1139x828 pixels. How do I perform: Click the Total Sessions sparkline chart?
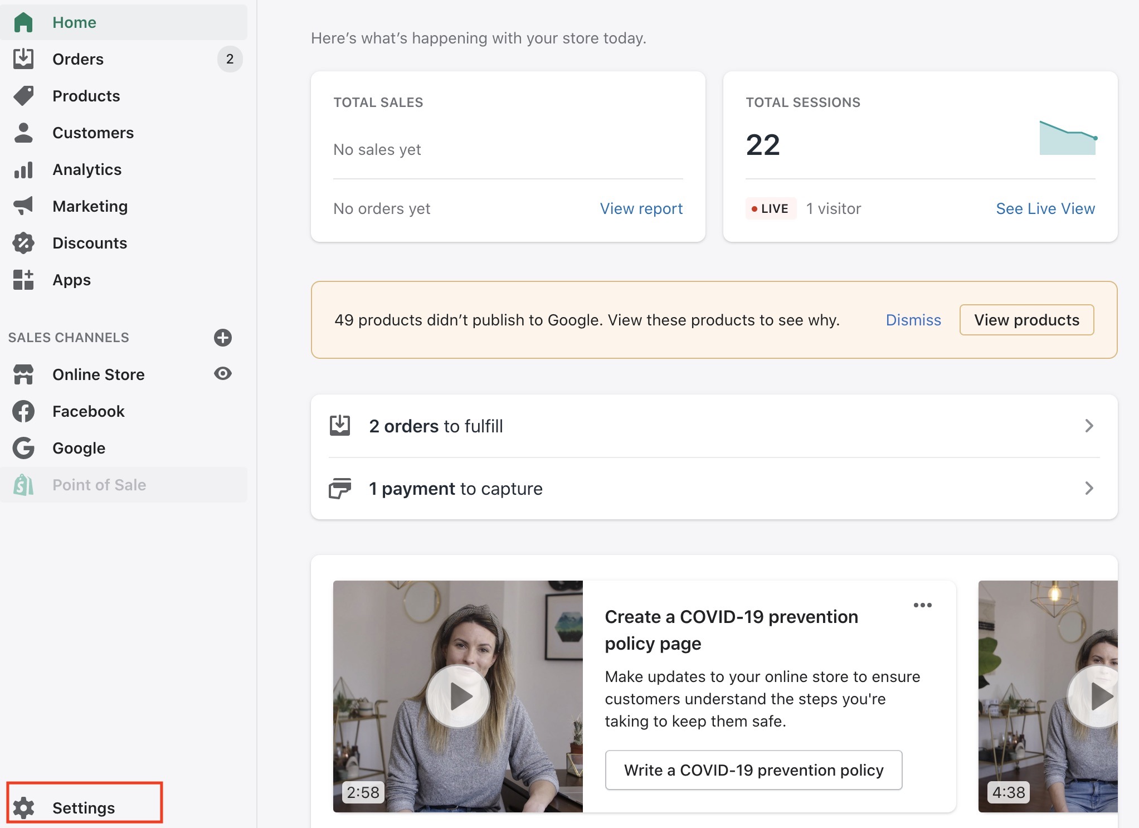[1068, 139]
